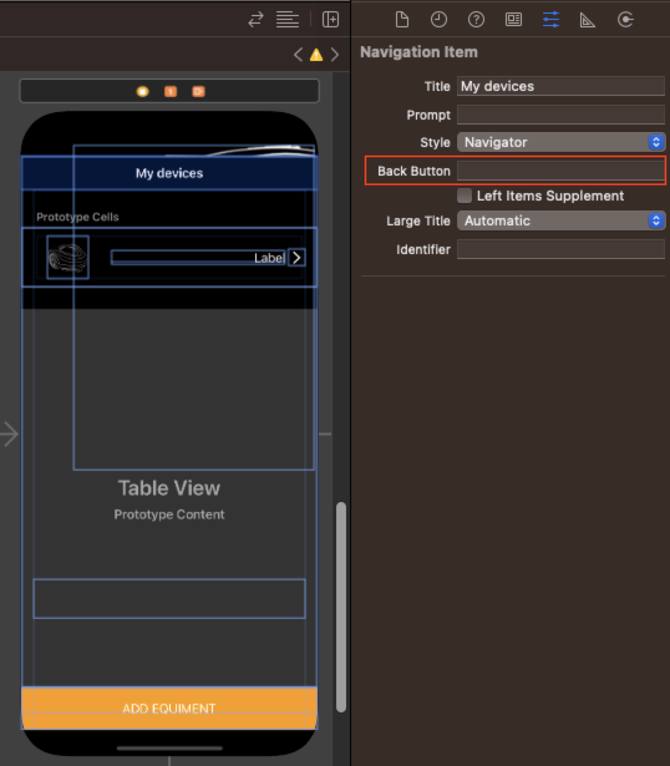670x766 pixels.
Task: Click the cell's disclosure indicator chevron
Action: tap(297, 257)
